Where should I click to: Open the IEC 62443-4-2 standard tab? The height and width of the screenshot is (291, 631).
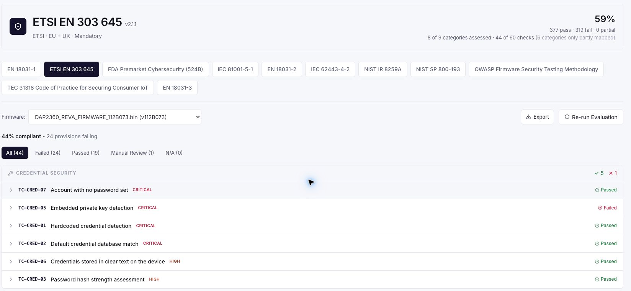coord(330,69)
